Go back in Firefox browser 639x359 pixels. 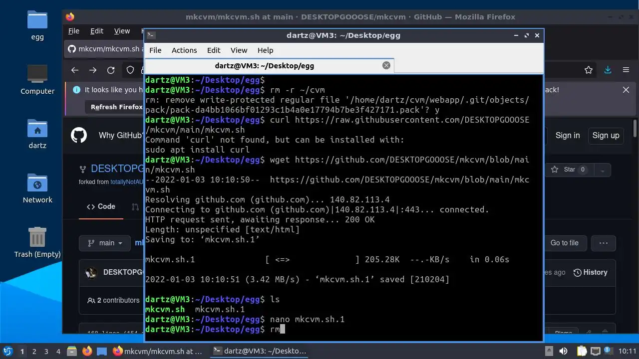pos(75,70)
